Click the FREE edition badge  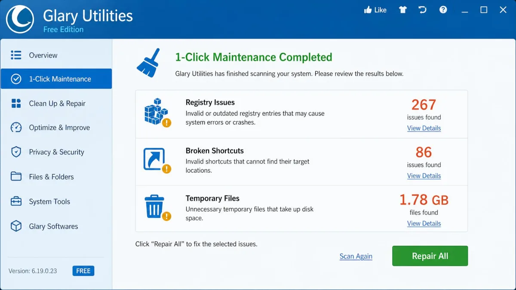(83, 271)
